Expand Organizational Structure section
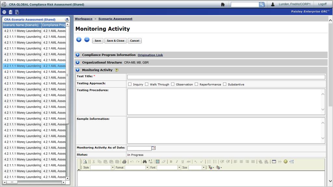 (77, 63)
